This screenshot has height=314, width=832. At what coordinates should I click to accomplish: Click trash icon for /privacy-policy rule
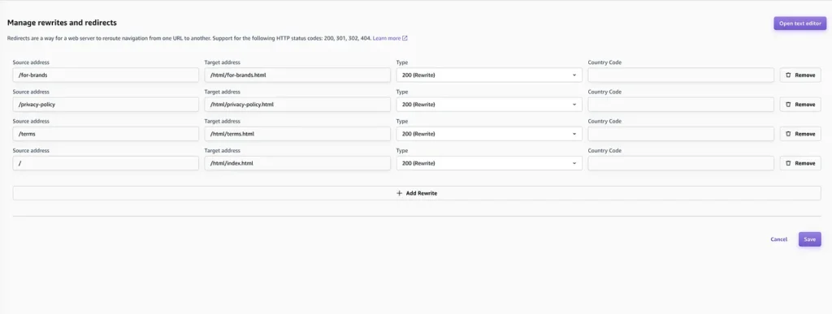coord(788,105)
